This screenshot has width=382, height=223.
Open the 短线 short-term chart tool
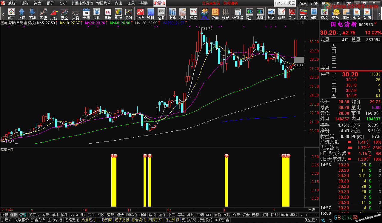(43, 14)
